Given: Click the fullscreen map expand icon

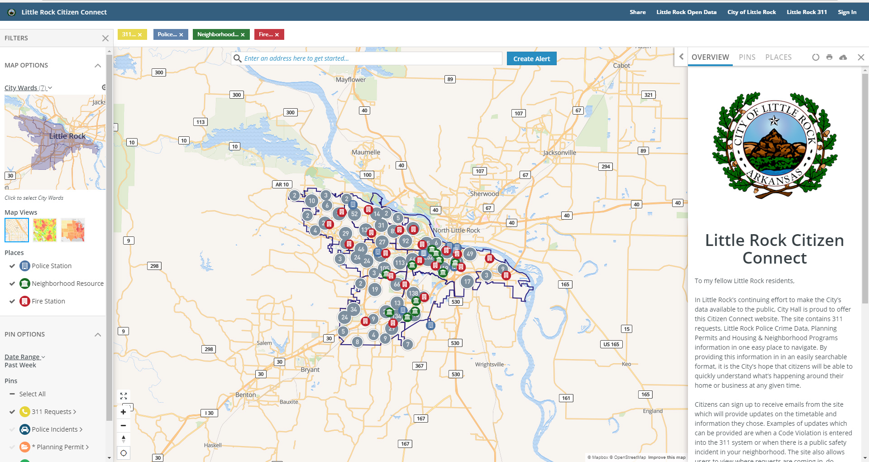Looking at the screenshot, I should coord(124,396).
